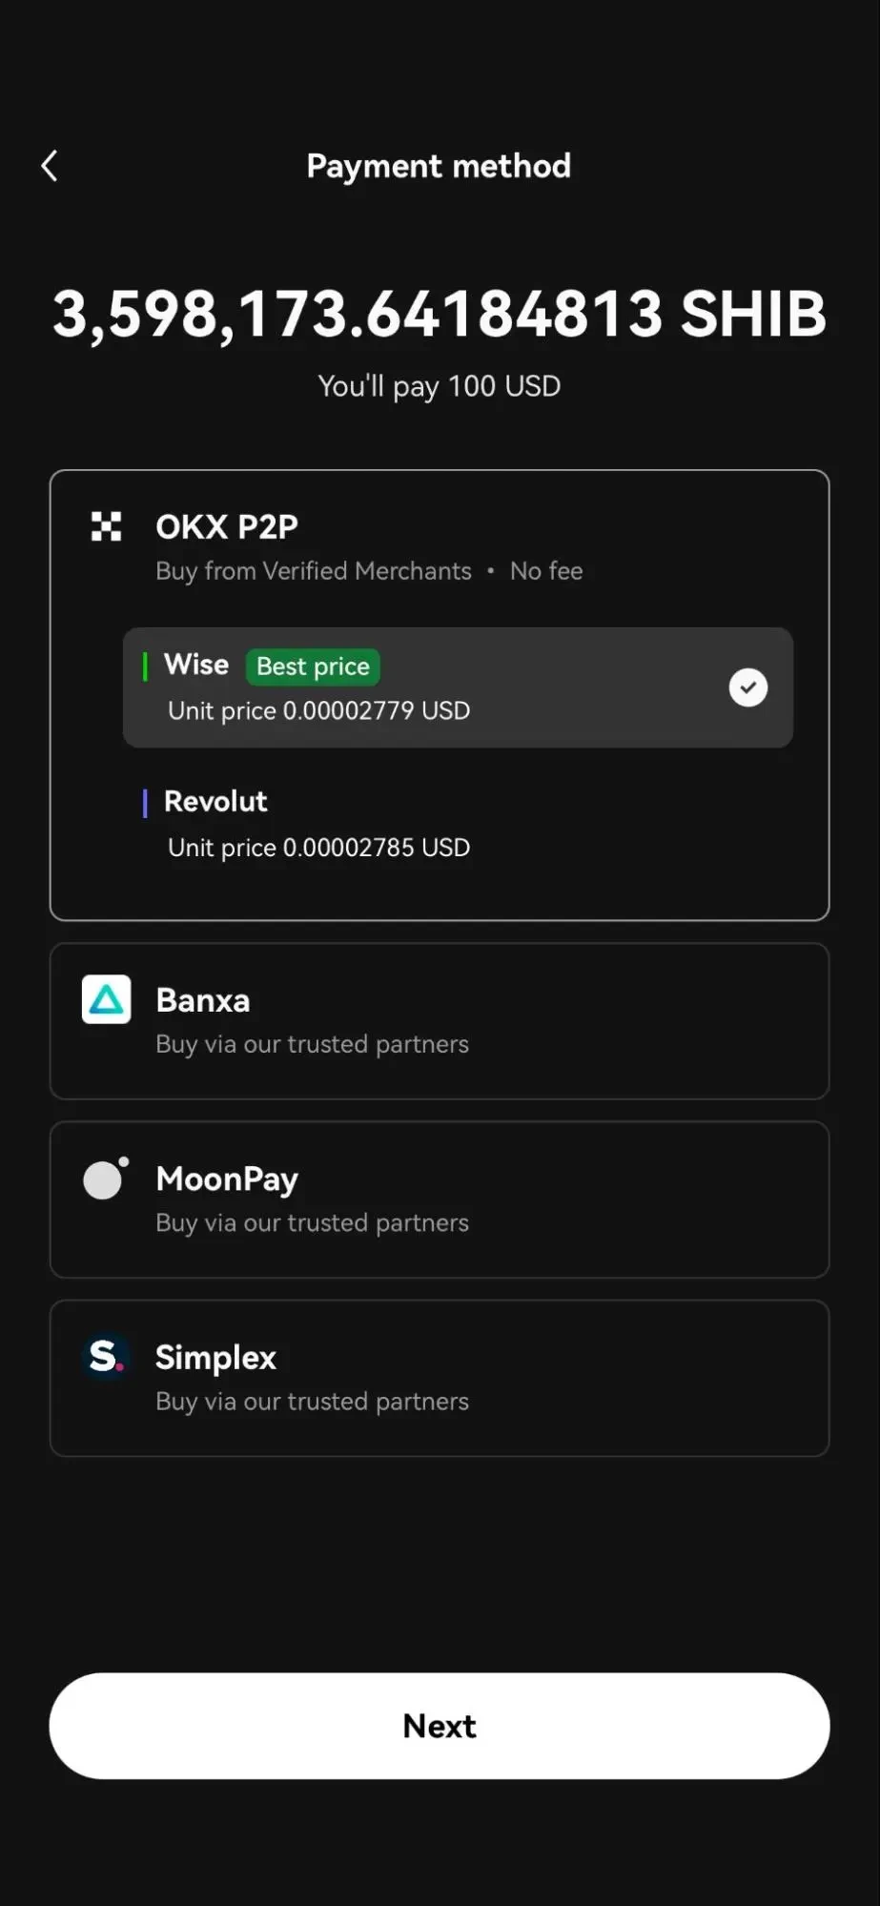Select Wise as payment option
The width and height of the screenshot is (880, 1906).
tap(458, 687)
